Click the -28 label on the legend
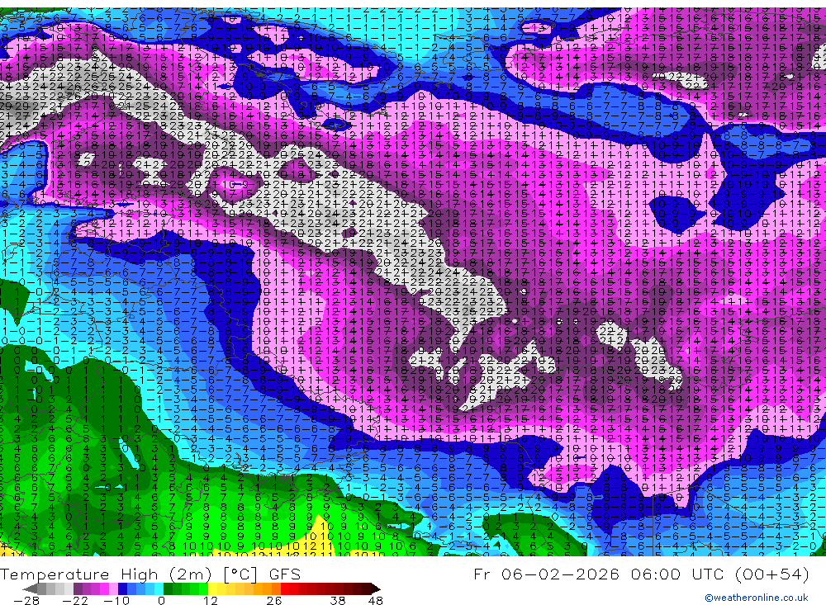Screen dimensions: 826x605 pos(26,601)
